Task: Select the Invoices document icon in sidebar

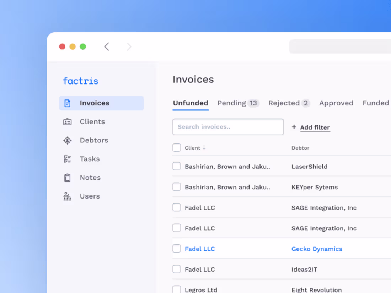Action: click(x=67, y=103)
